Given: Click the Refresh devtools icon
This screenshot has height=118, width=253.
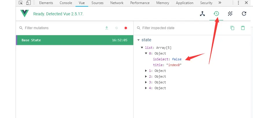Looking at the screenshot, I should coord(244,14).
